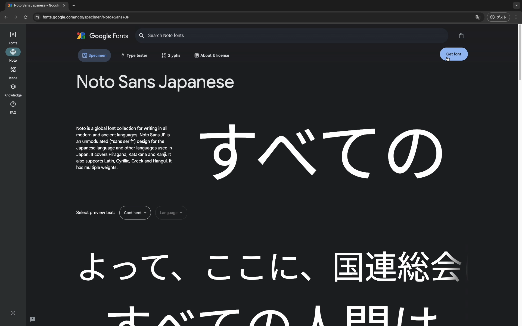The height and width of the screenshot is (326, 522).
Task: Open site information icon in address bar
Action: (37, 17)
